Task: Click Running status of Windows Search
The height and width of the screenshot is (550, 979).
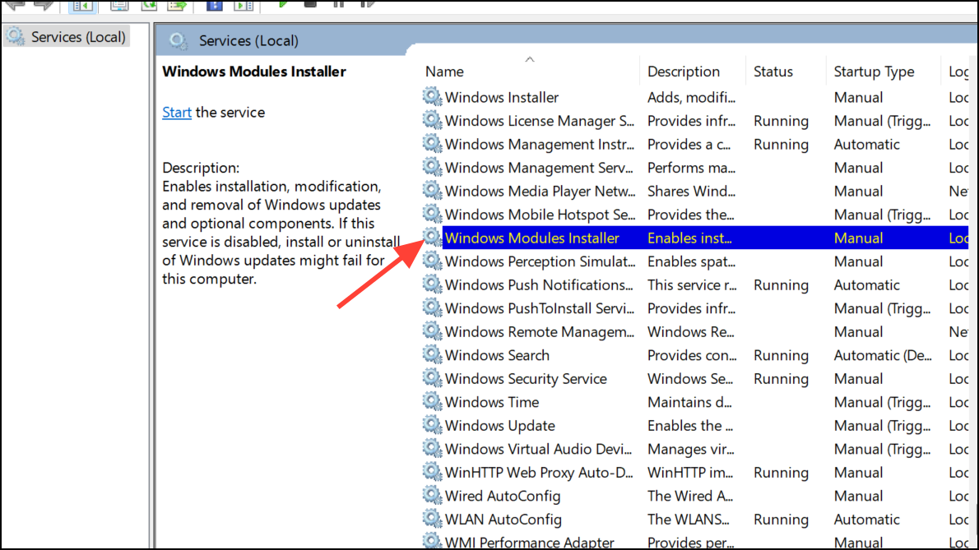Action: [781, 355]
